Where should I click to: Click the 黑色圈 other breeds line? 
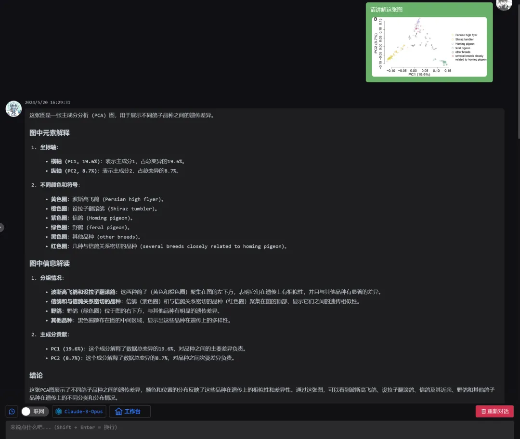tap(96, 237)
